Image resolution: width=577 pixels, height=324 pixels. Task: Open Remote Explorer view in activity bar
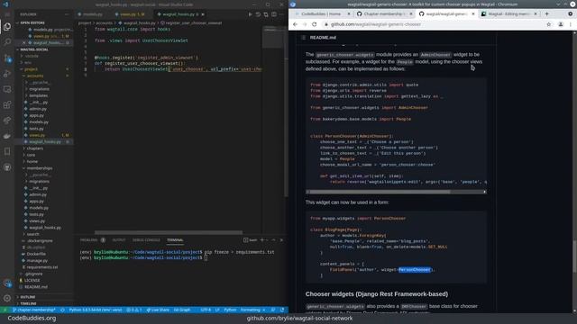(x=7, y=89)
